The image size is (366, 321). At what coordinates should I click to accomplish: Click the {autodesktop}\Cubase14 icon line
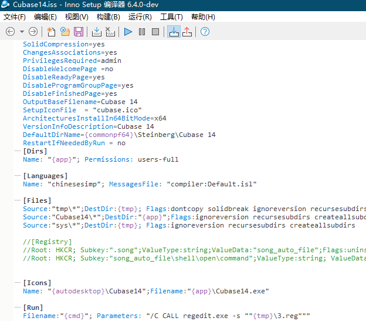146,291
